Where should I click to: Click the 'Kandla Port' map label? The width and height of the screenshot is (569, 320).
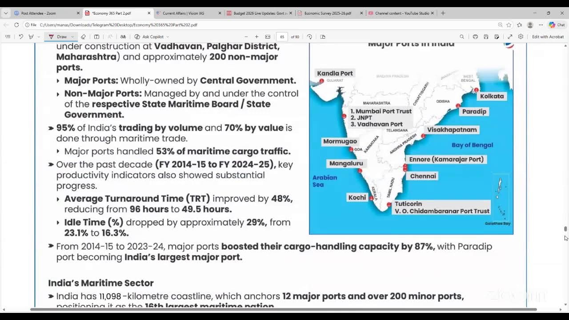335,73
